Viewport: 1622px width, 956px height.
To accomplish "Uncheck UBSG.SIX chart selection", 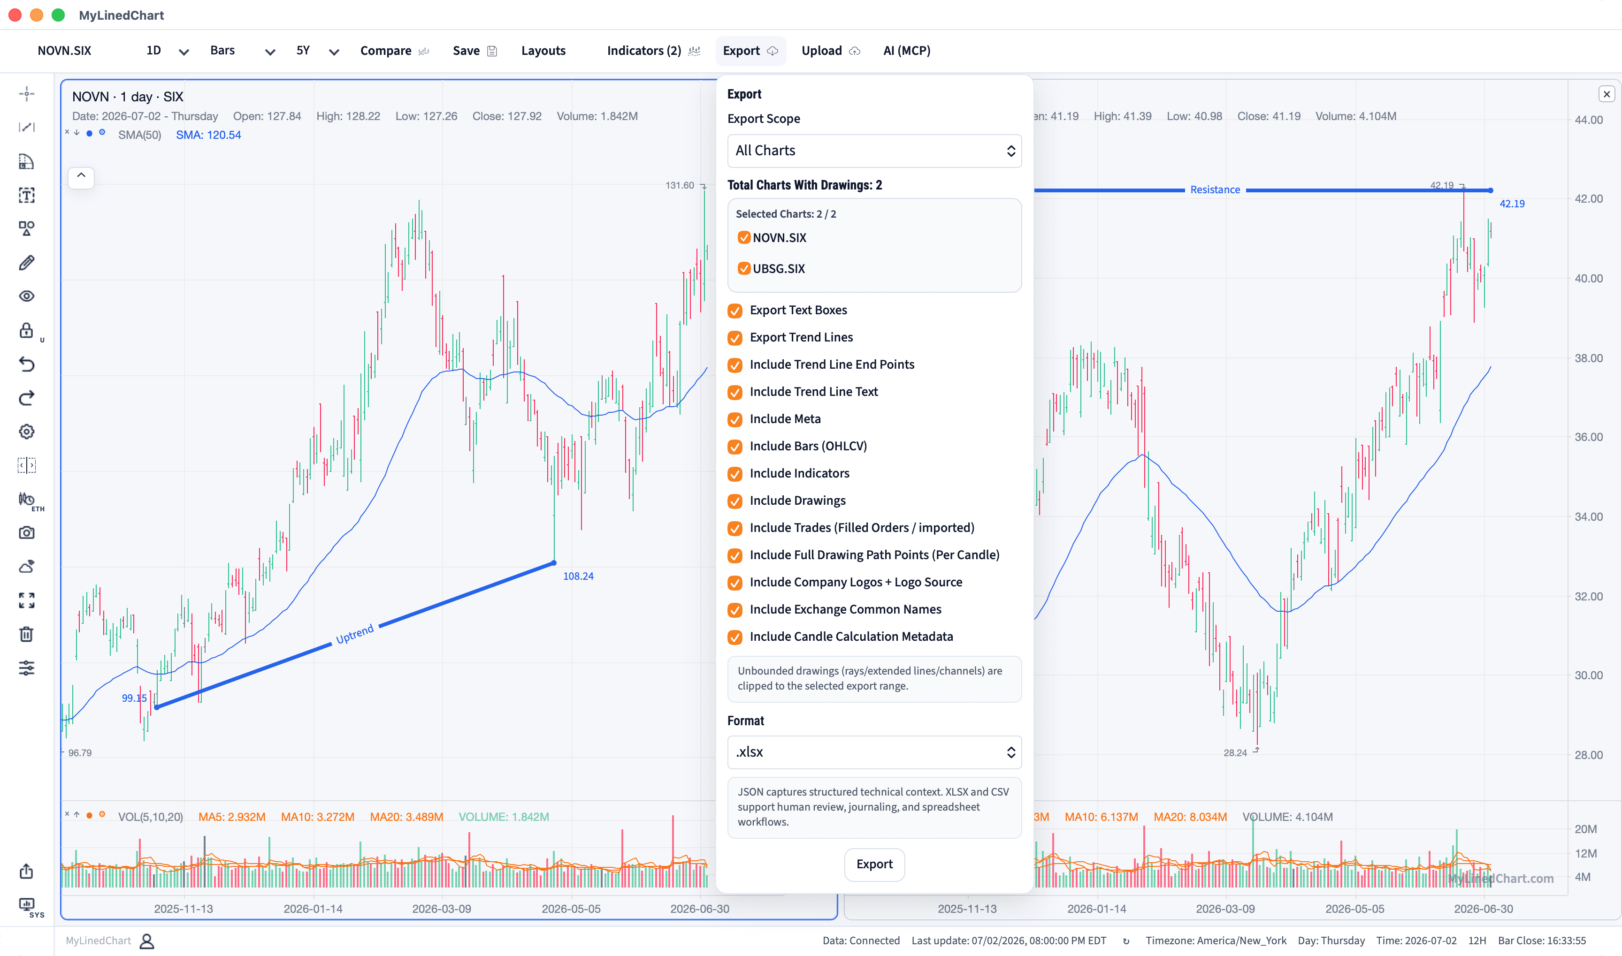I will (744, 269).
